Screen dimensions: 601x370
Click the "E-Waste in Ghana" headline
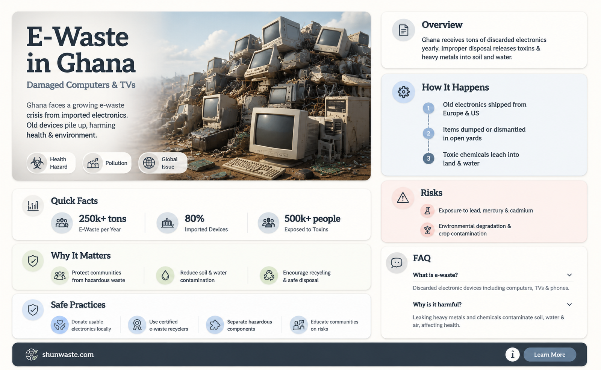point(81,50)
